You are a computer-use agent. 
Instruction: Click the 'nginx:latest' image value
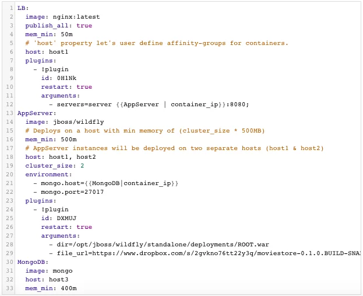tap(76, 17)
